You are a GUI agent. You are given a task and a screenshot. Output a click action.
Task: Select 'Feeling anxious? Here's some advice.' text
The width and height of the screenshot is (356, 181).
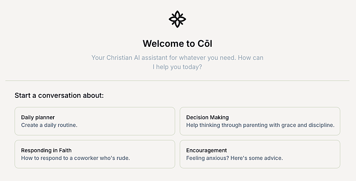(x=235, y=158)
